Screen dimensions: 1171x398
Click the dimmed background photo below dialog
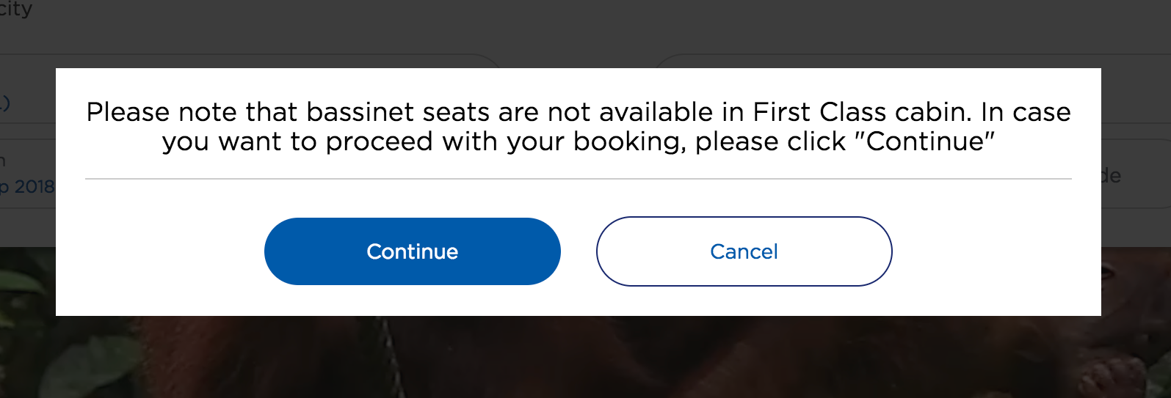click(587, 359)
